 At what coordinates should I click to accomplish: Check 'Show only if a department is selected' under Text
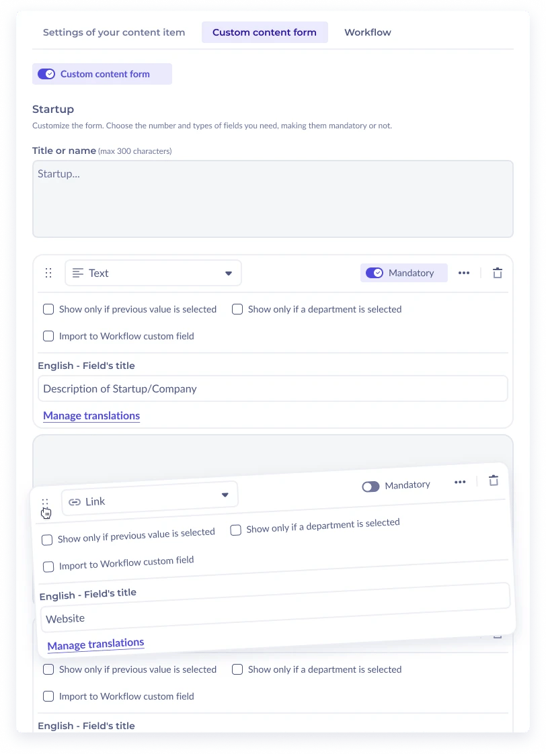pos(237,309)
